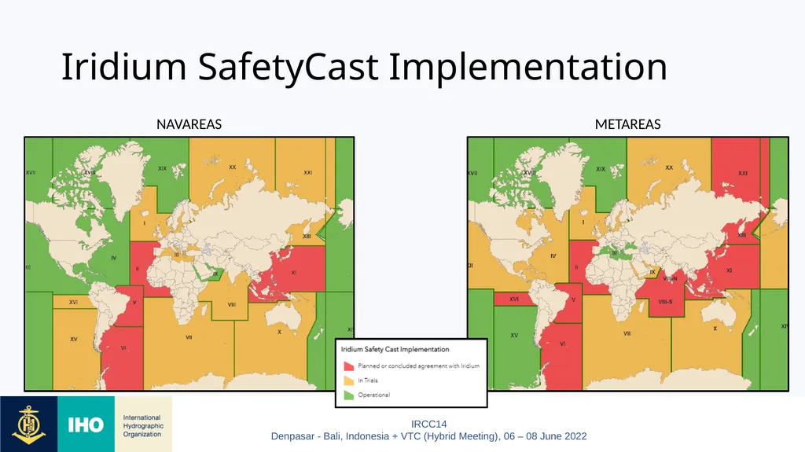The width and height of the screenshot is (805, 452).
Task: Click area label XIX on NAVAREAS map
Action: 162,168
